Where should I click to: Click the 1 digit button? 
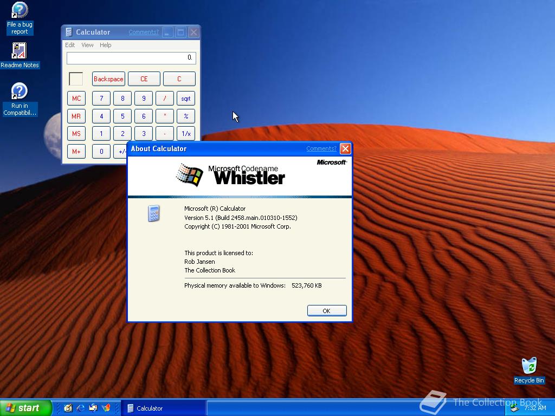[101, 134]
